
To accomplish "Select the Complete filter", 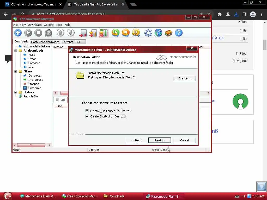I will pos(34,76).
